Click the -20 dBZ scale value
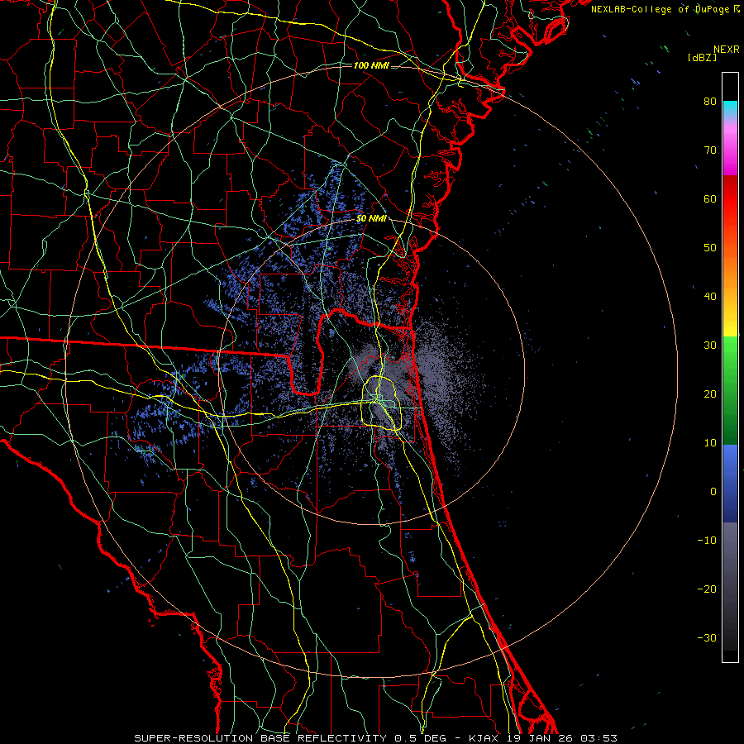Screen dimensions: 744x744 [x=707, y=589]
